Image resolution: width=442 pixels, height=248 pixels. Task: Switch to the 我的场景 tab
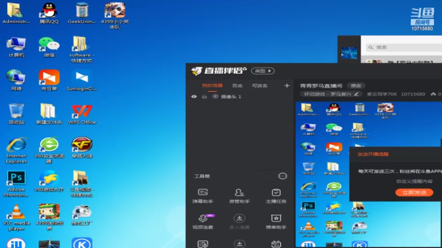212,85
